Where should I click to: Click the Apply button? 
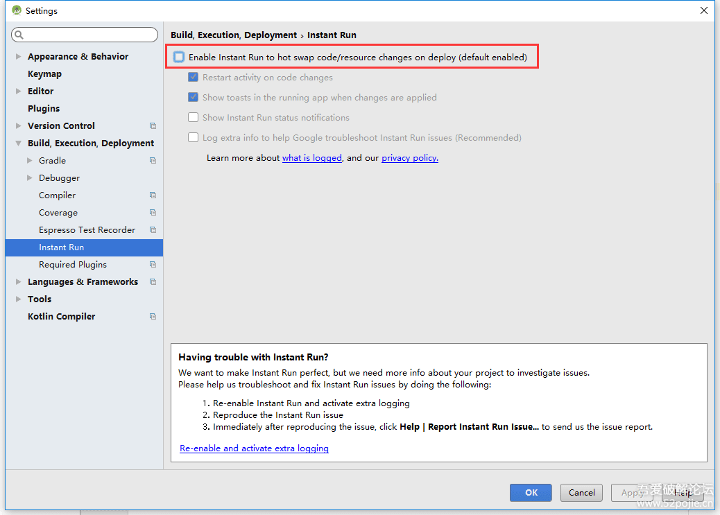(632, 493)
